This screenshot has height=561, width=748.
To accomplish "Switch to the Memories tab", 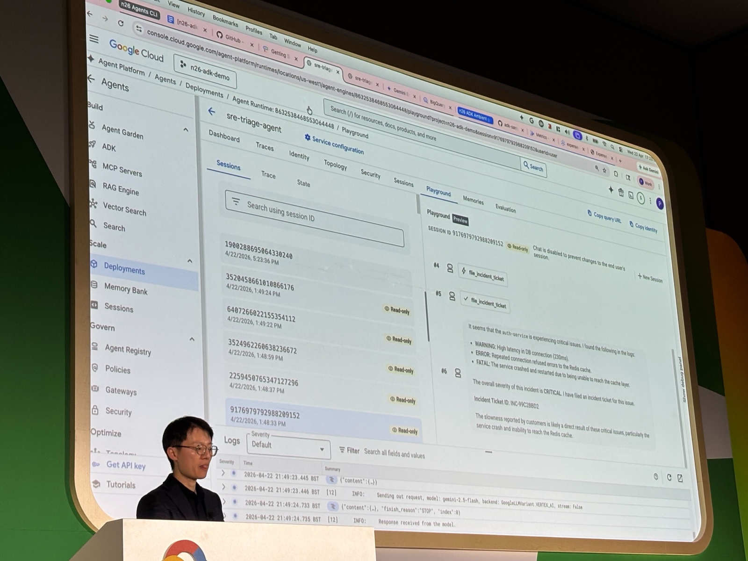I will [473, 201].
